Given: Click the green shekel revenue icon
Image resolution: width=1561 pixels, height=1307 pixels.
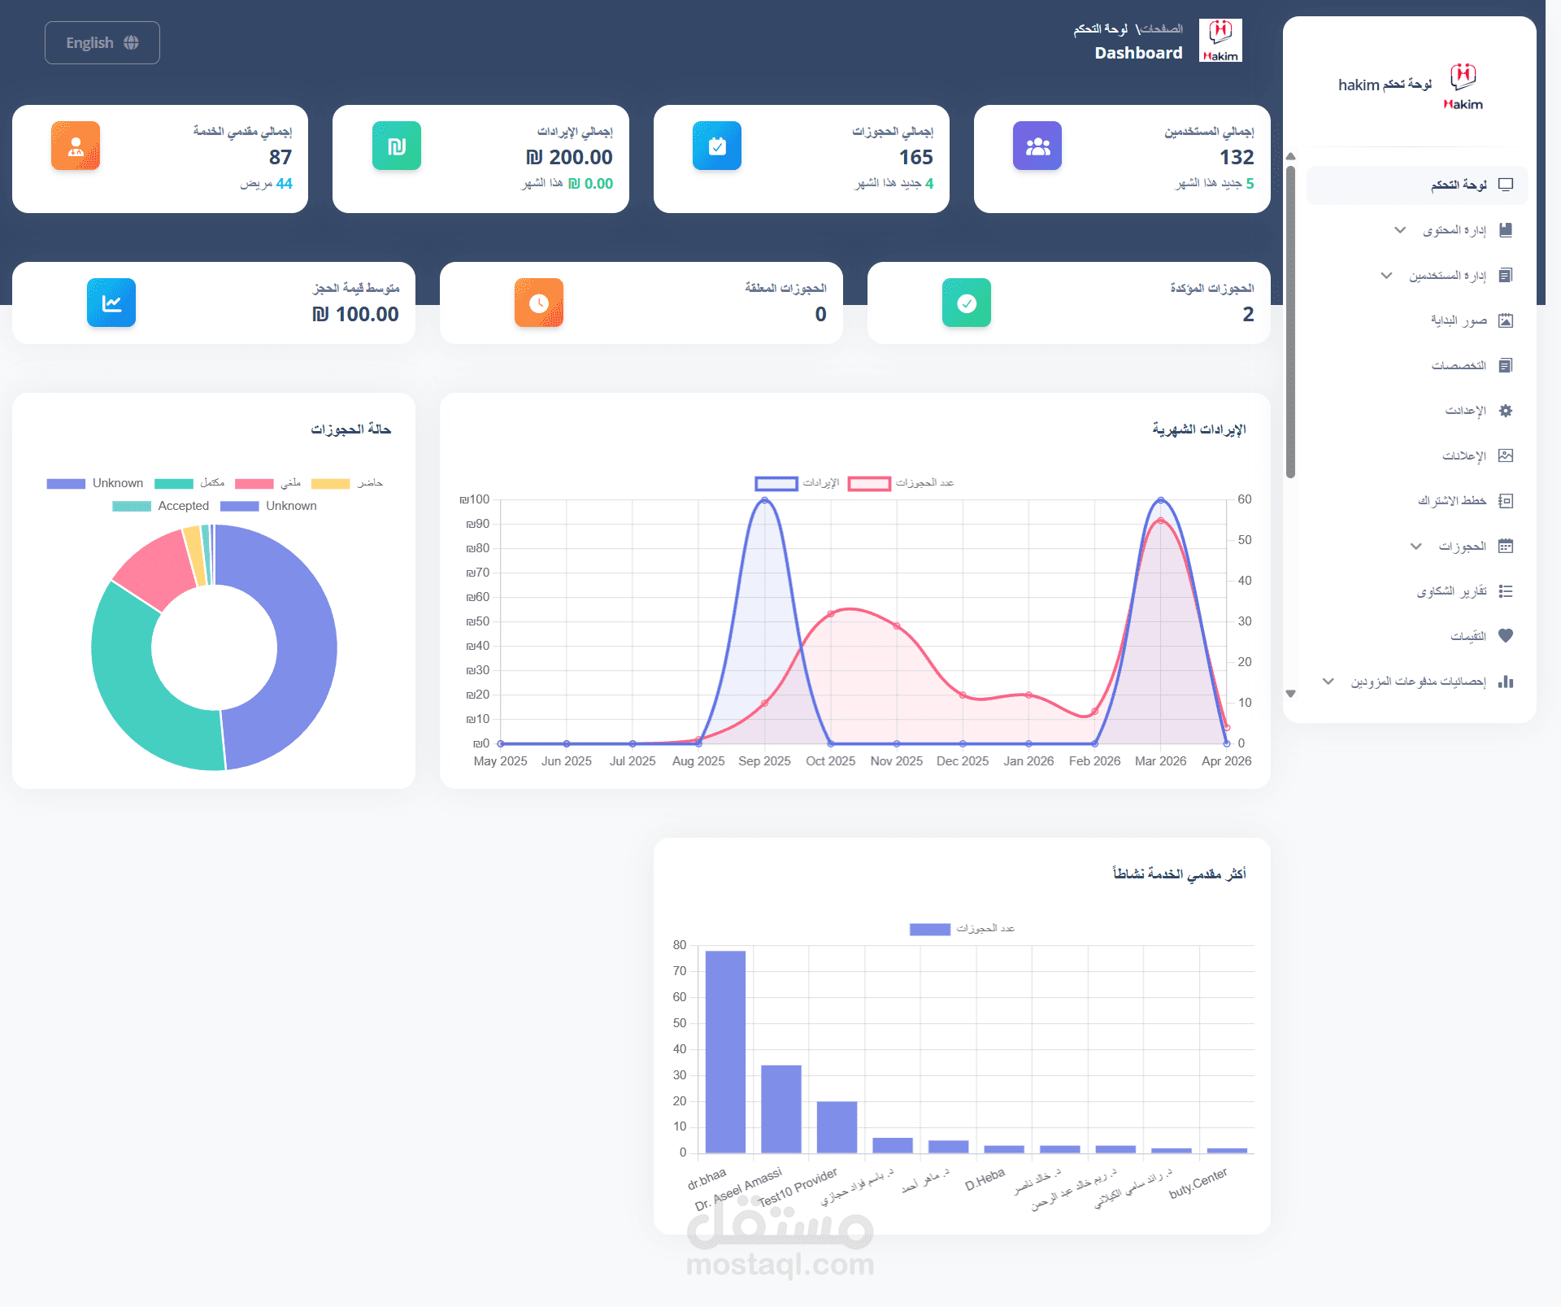Looking at the screenshot, I should (396, 146).
